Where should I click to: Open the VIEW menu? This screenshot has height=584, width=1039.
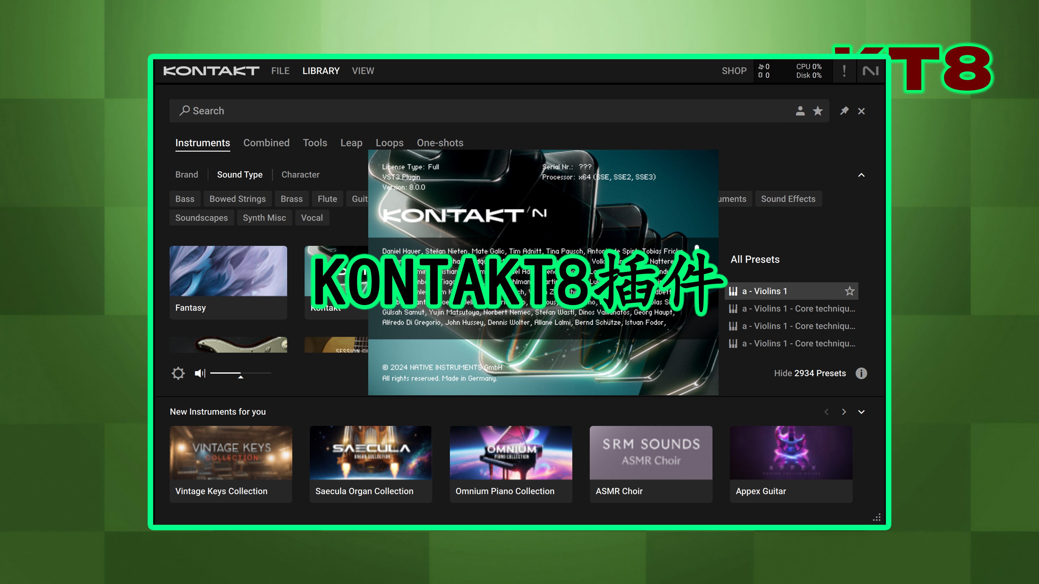point(363,71)
